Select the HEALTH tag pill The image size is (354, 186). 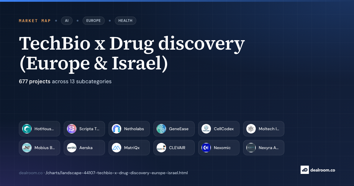click(125, 21)
